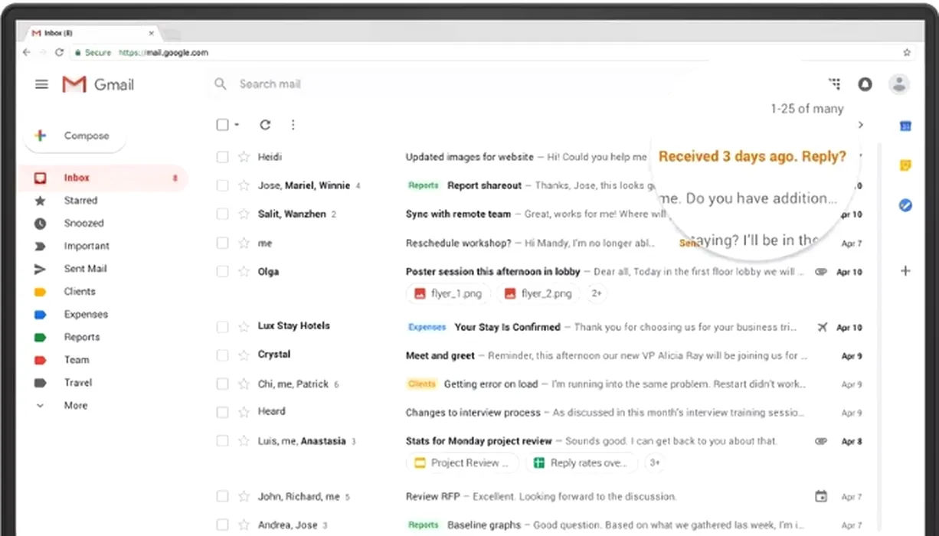Image resolution: width=939 pixels, height=536 pixels.
Task: Open the more options three-dot menu
Action: (x=293, y=125)
